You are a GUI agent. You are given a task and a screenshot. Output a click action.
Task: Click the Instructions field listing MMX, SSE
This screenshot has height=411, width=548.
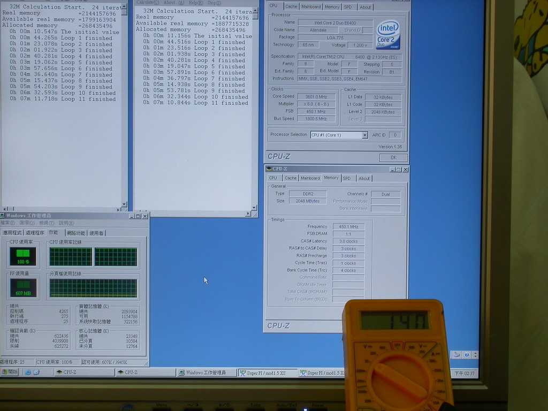[x=349, y=79]
